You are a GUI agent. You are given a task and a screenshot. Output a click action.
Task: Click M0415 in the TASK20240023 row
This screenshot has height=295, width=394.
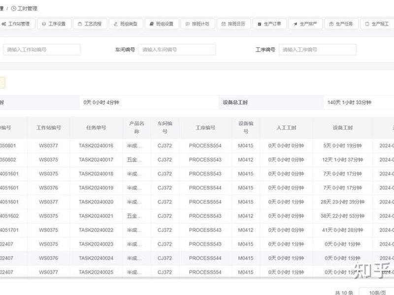[246, 244]
